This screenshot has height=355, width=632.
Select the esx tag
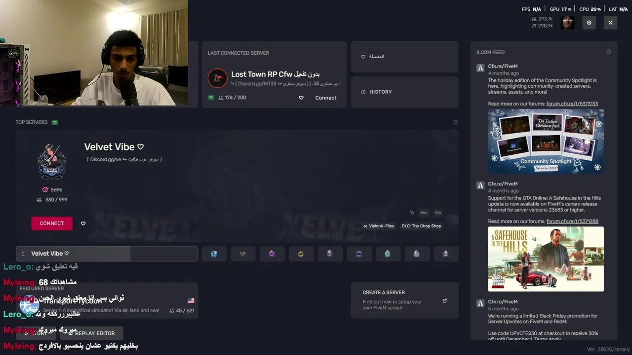click(x=424, y=213)
